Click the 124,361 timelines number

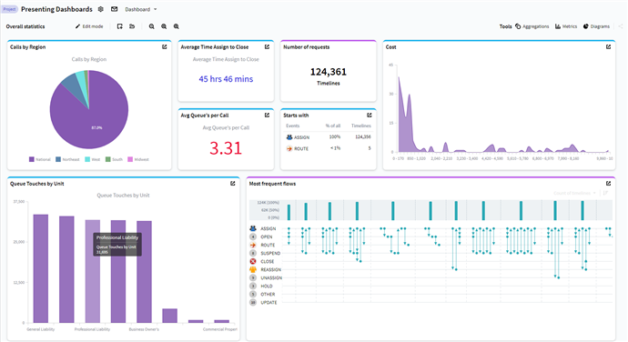(329, 72)
